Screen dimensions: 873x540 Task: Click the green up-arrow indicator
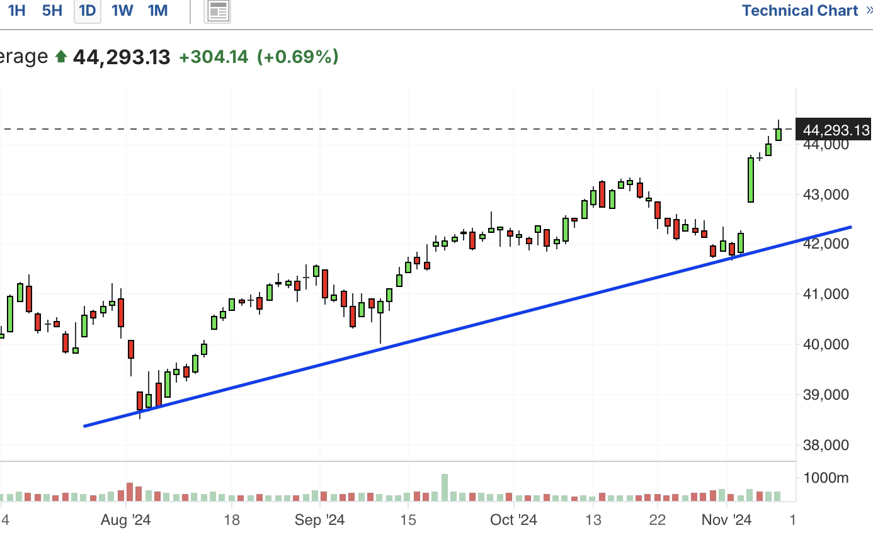(61, 57)
